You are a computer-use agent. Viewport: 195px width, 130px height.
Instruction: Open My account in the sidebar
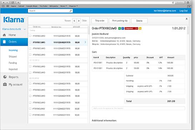16,85
